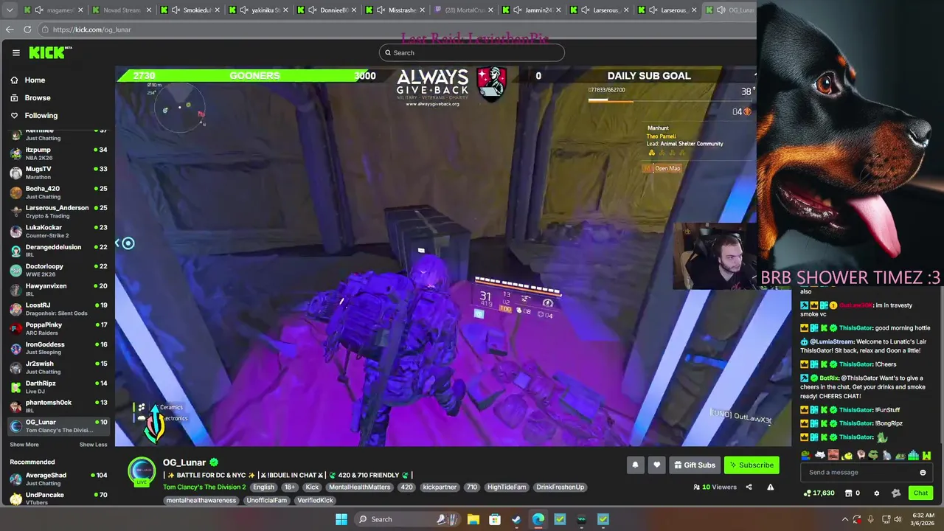The height and width of the screenshot is (531, 944).
Task: Switch to Misstrashe browser tab
Action: tap(395, 10)
